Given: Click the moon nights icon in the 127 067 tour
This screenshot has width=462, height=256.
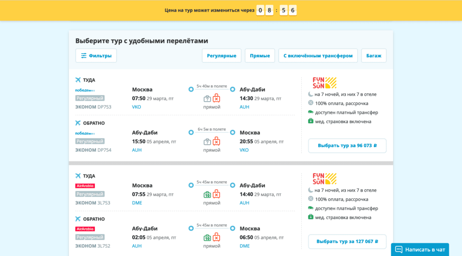Looking at the screenshot, I should [310, 190].
